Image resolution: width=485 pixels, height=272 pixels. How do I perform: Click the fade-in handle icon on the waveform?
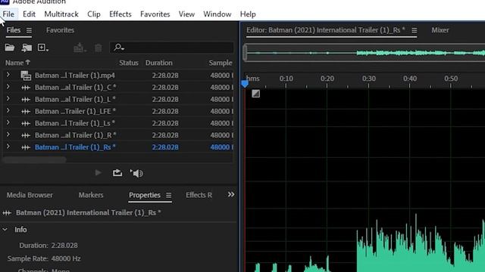coord(256,94)
